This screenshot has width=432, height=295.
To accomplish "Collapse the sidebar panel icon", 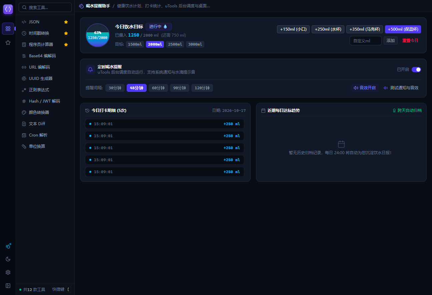I will pos(8,286).
